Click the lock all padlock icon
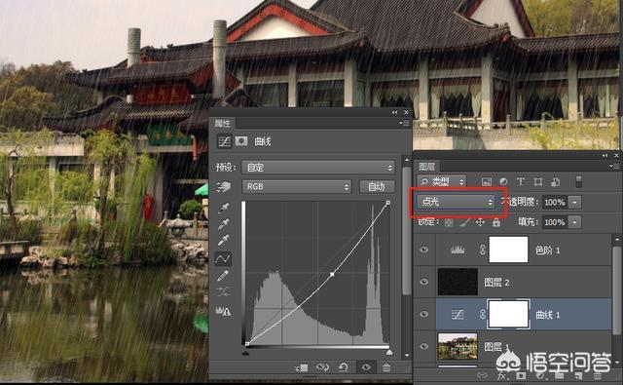The width and height of the screenshot is (623, 385). [496, 222]
